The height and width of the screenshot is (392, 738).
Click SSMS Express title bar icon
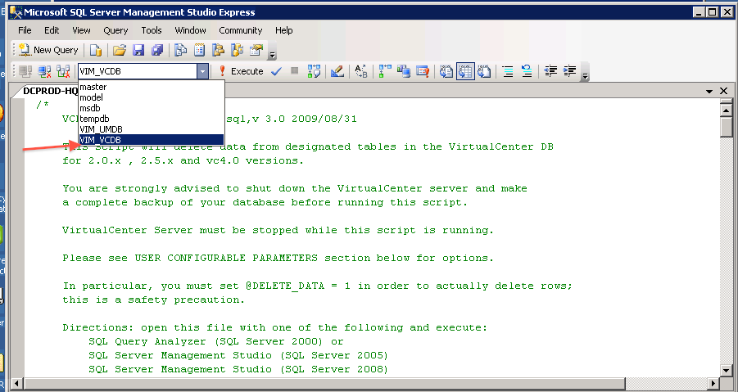(16, 12)
